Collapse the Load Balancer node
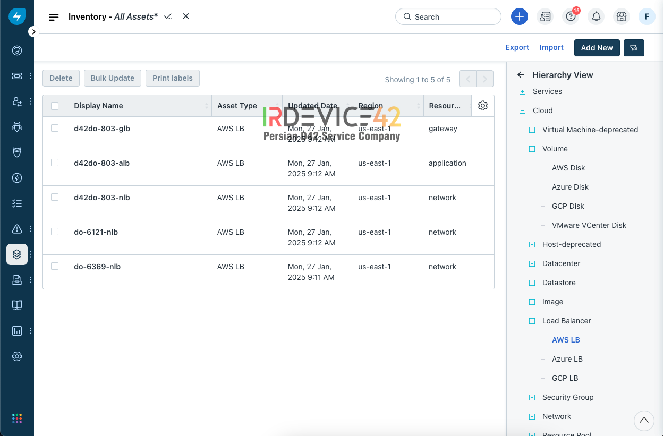This screenshot has width=663, height=436. tap(532, 321)
